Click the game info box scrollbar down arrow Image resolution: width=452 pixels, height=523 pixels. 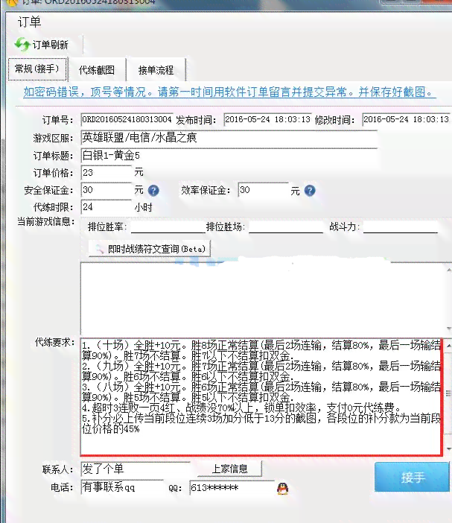point(448,329)
